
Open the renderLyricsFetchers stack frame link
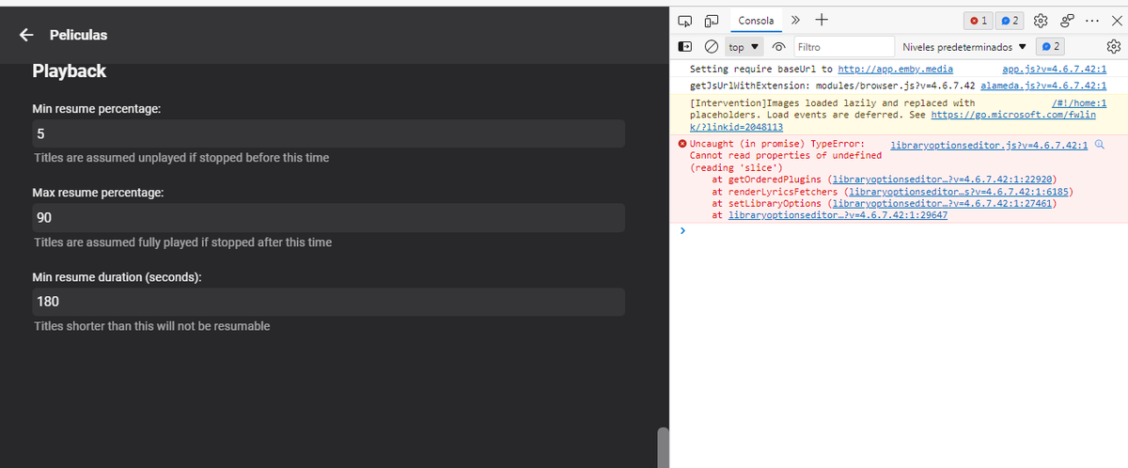(959, 191)
